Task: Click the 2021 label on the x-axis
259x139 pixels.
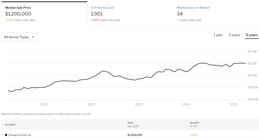Action: [44, 104]
